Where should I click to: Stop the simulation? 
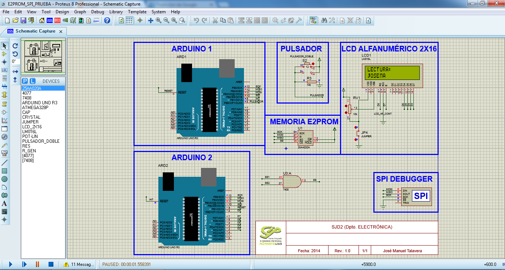pos(51,264)
